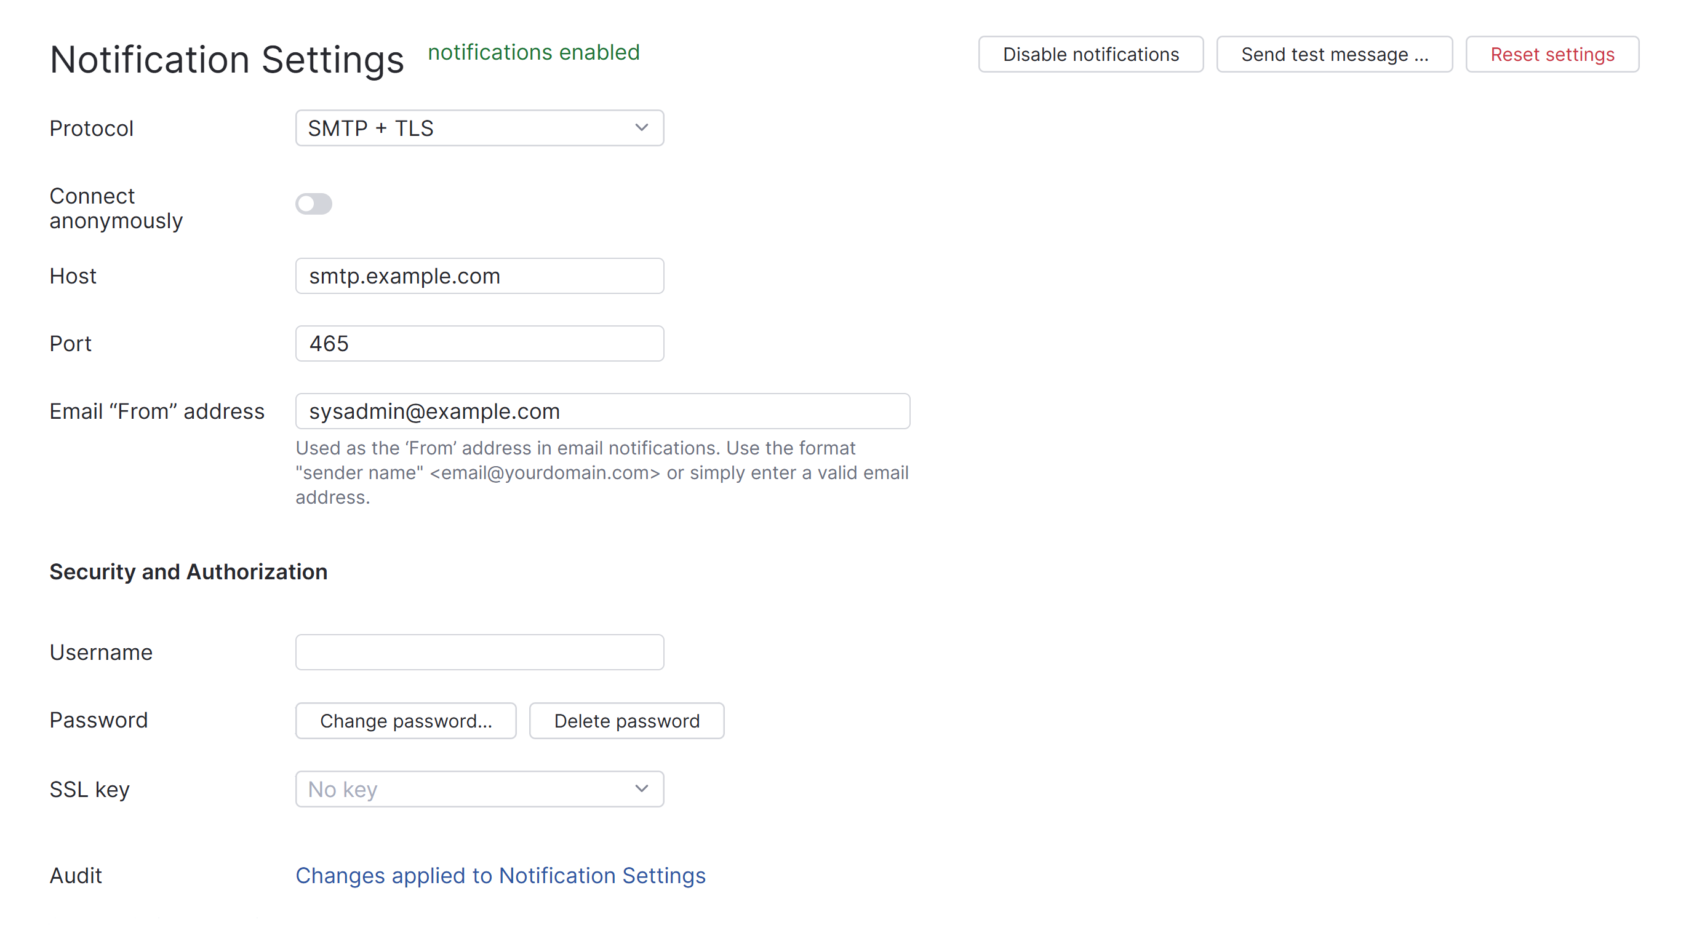This screenshot has width=1686, height=944.
Task: Click the Notification Settings page title
Action: pos(226,59)
